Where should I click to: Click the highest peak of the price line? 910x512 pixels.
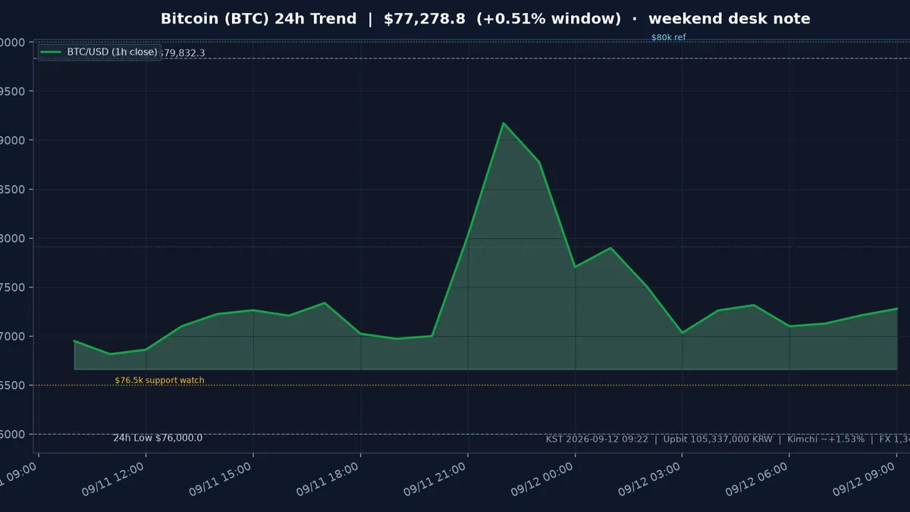(504, 123)
